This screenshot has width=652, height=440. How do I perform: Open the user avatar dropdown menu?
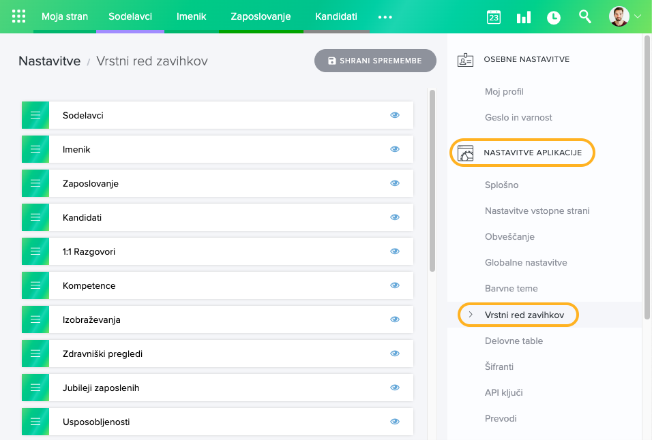[625, 16]
